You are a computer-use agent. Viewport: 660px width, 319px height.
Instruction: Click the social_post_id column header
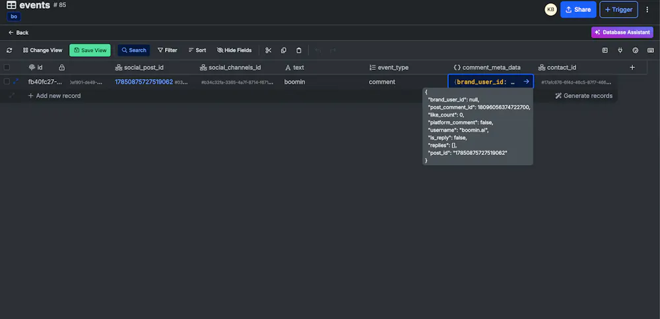pos(139,67)
